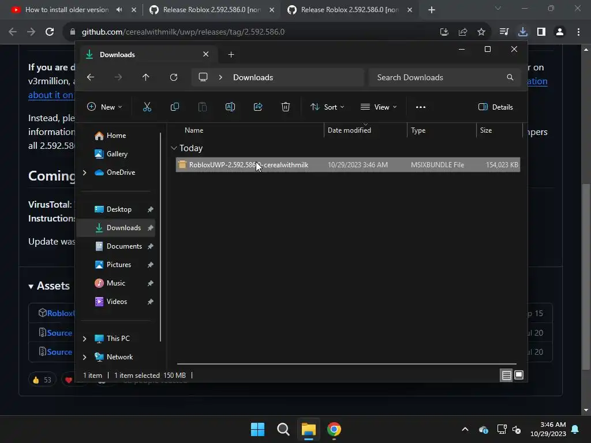Open Pictures in the navigation pane
This screenshot has width=591, height=443.
tap(118, 265)
